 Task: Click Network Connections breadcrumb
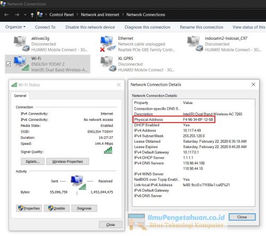[x=146, y=15]
